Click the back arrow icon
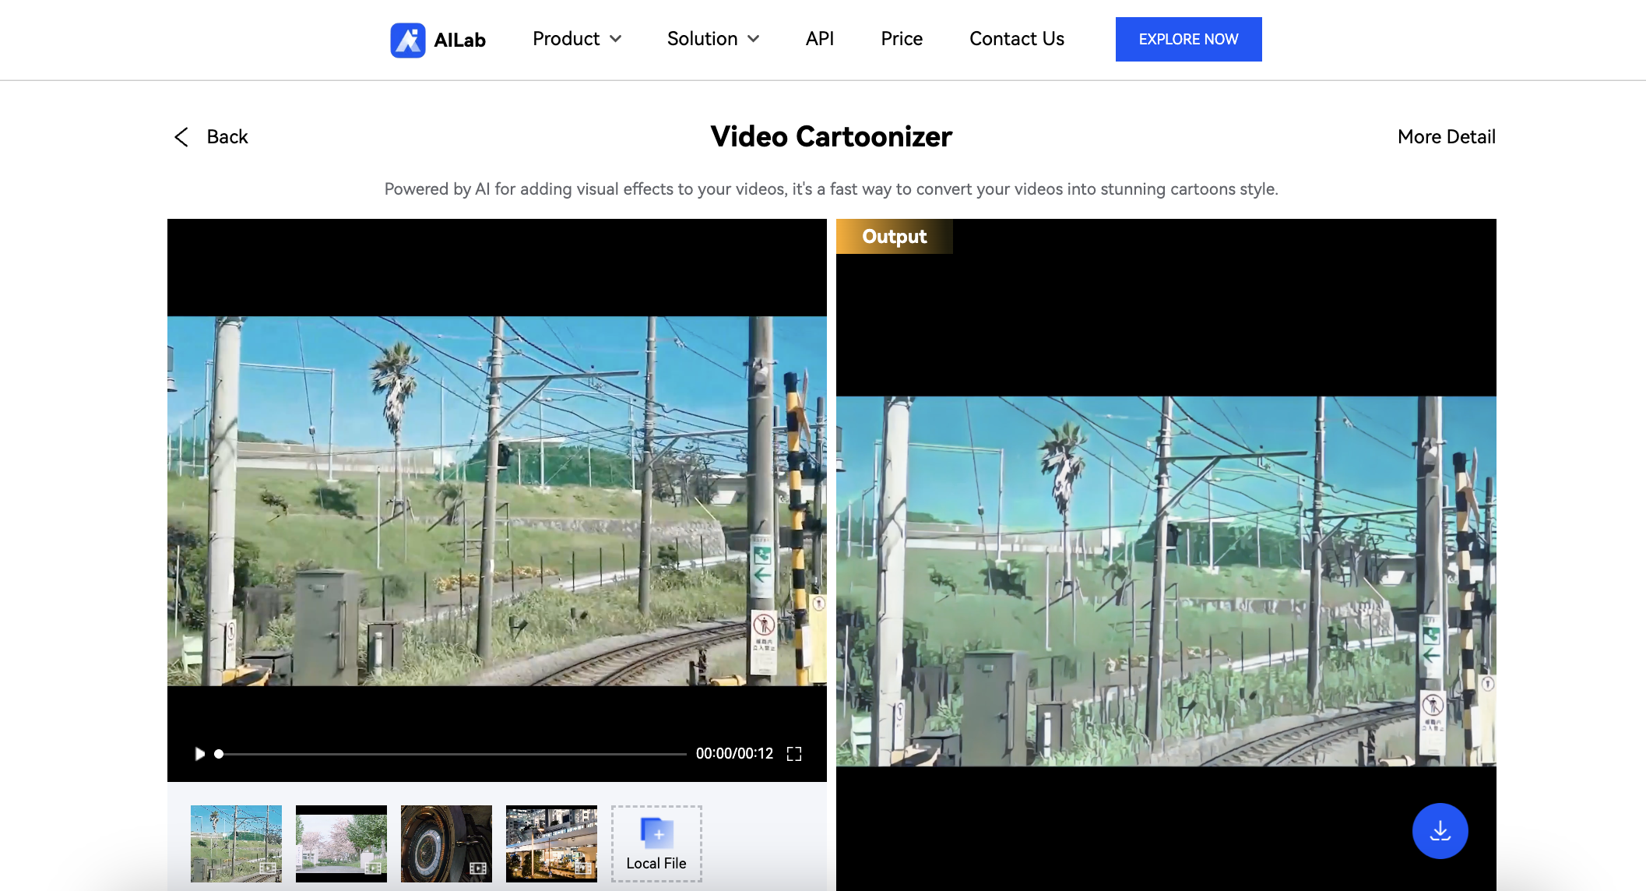The image size is (1646, 891). [x=181, y=137]
